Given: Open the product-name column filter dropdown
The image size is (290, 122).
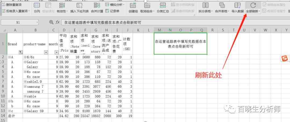Looking at the screenshot, I should [x=46, y=53].
